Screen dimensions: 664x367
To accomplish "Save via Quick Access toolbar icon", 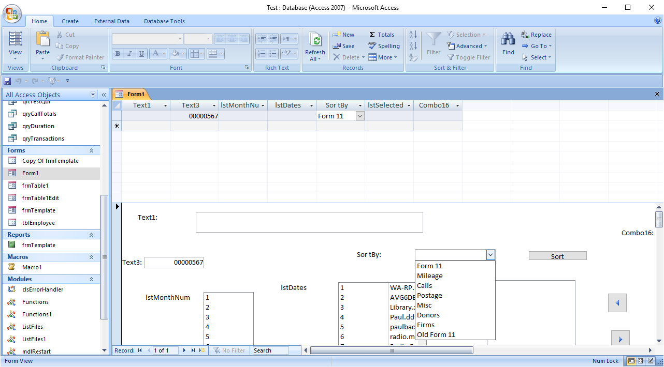I will pos(7,81).
